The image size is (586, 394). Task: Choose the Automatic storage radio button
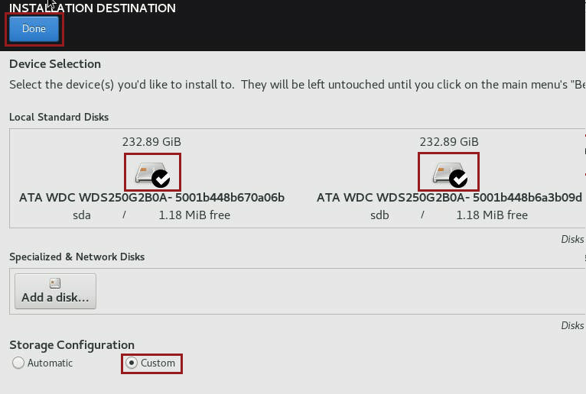coord(18,363)
